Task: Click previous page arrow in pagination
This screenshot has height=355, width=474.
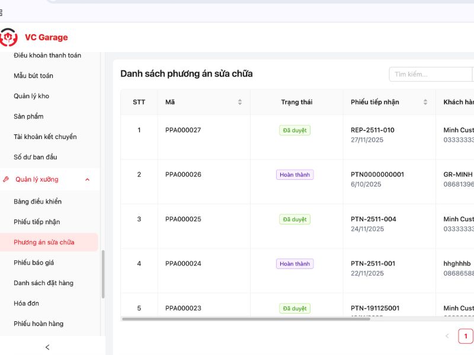Action: click(447, 337)
